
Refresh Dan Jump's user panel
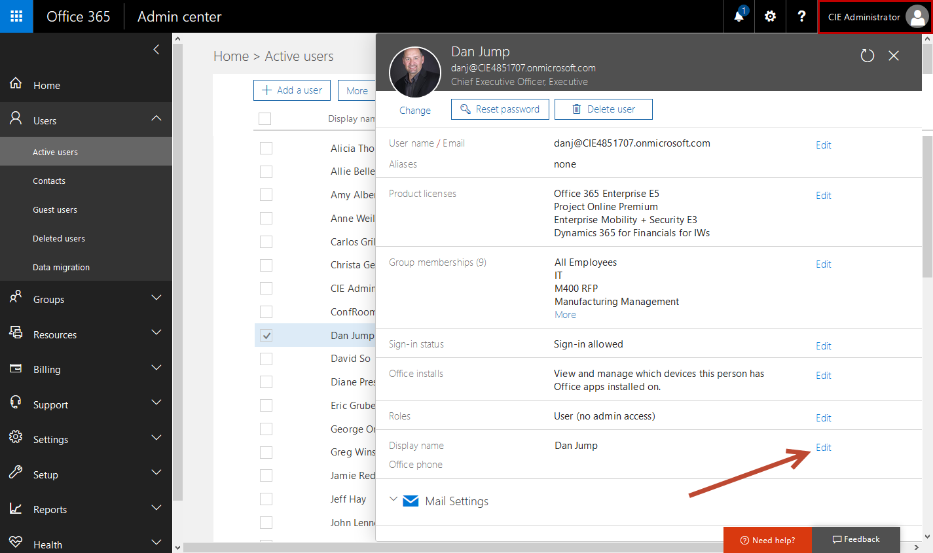867,56
